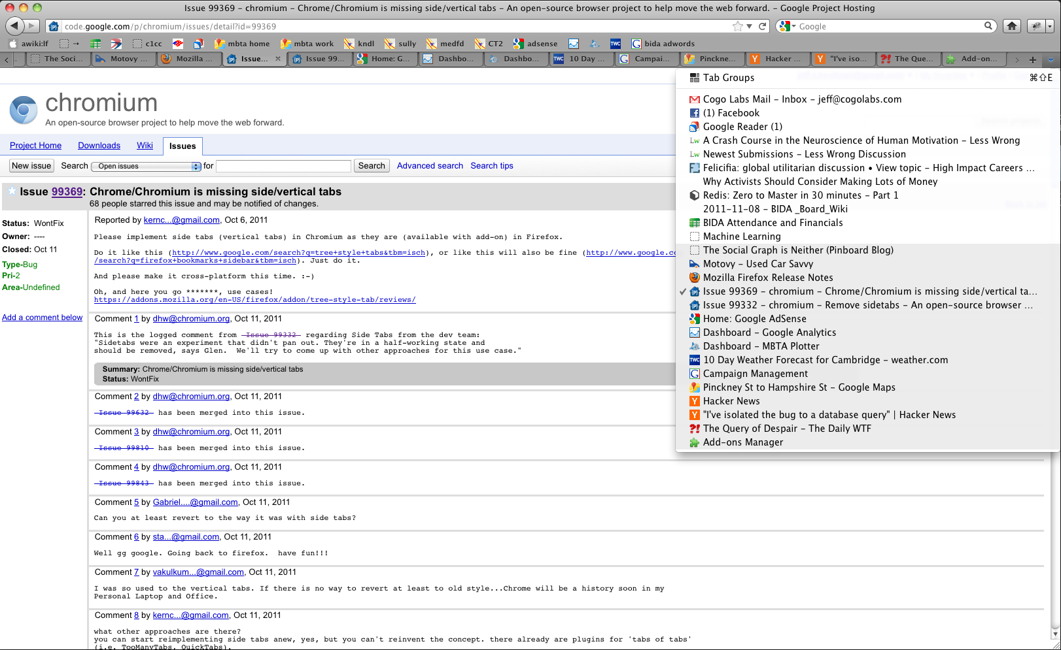
Task: Click the Search button for issues
Action: point(372,166)
